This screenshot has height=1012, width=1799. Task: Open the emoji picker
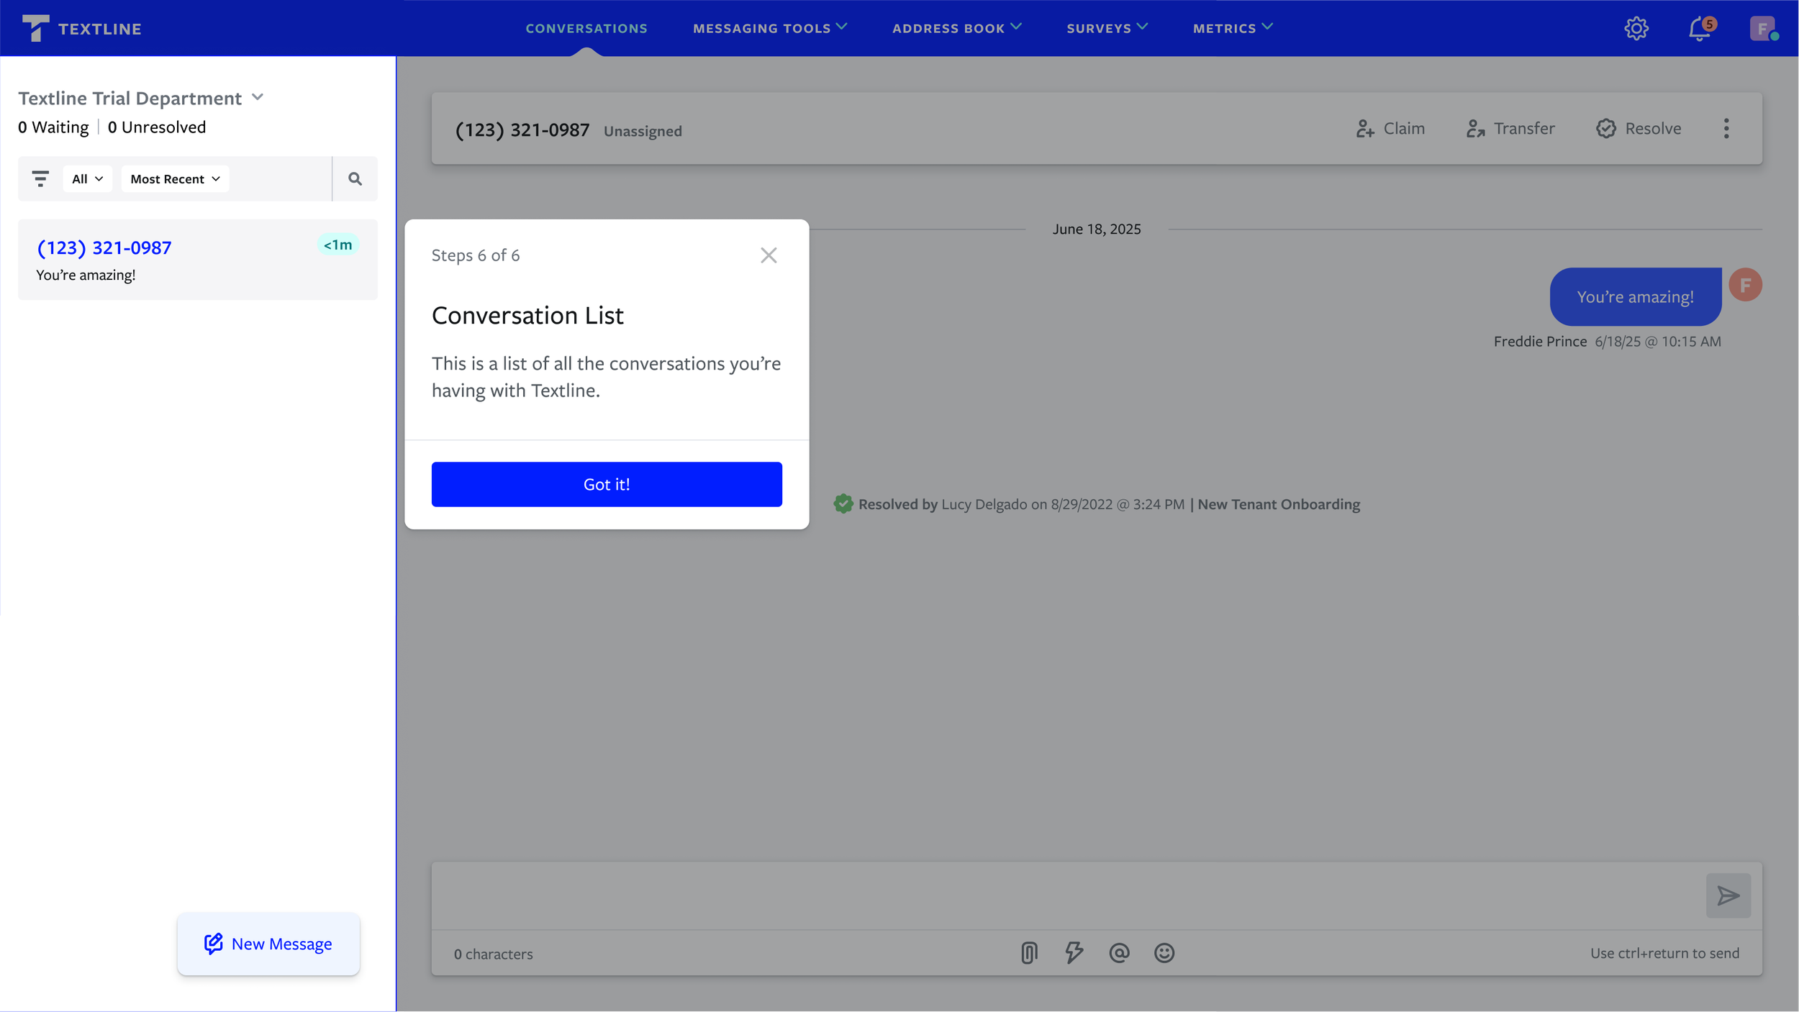pos(1164,953)
